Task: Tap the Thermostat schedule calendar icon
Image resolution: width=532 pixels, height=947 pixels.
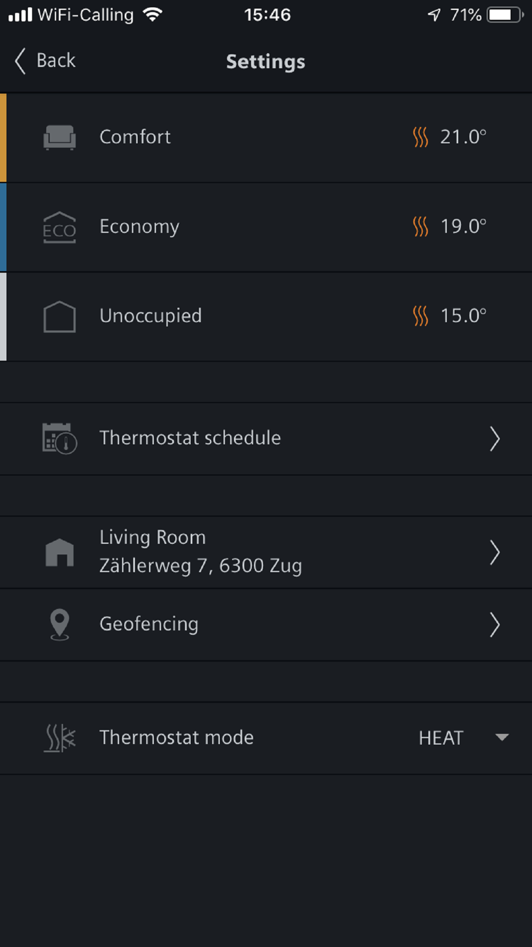Action: (60, 438)
